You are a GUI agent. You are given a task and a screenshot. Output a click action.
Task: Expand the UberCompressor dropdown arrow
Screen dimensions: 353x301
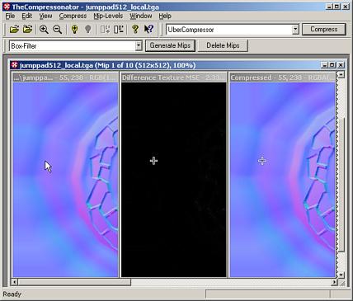(295, 30)
